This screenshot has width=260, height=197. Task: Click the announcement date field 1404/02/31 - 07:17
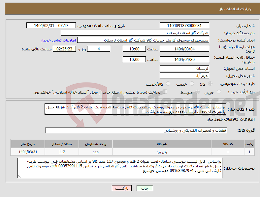click(51, 25)
